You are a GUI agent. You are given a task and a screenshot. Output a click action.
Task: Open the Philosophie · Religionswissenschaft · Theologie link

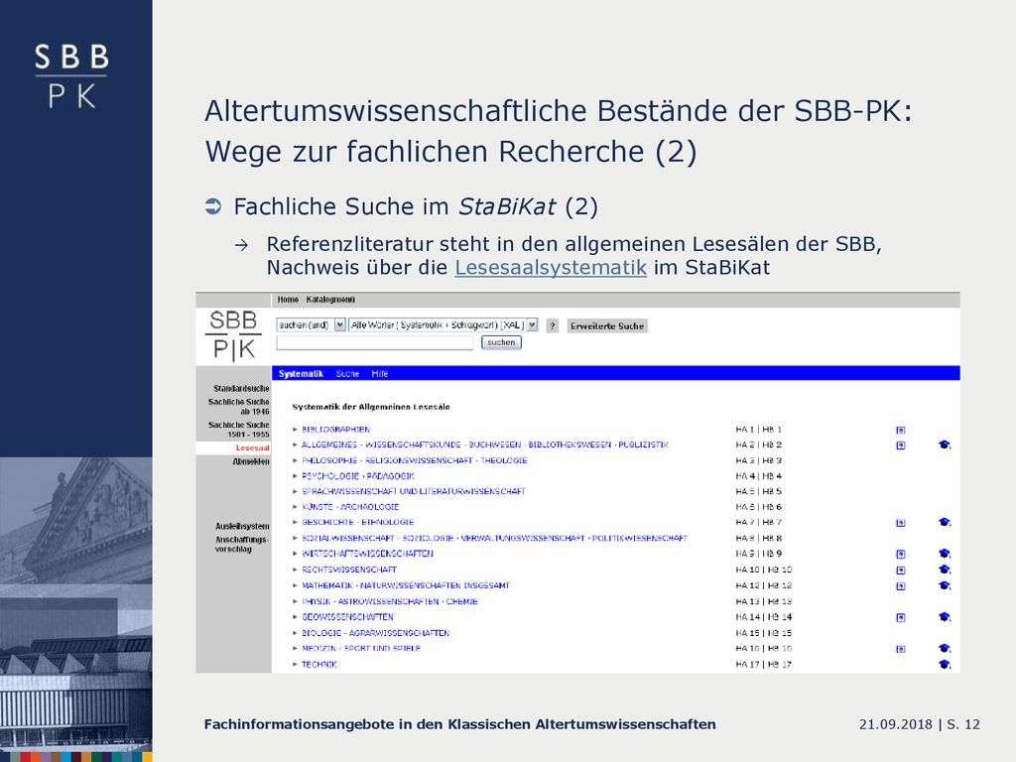coord(415,460)
